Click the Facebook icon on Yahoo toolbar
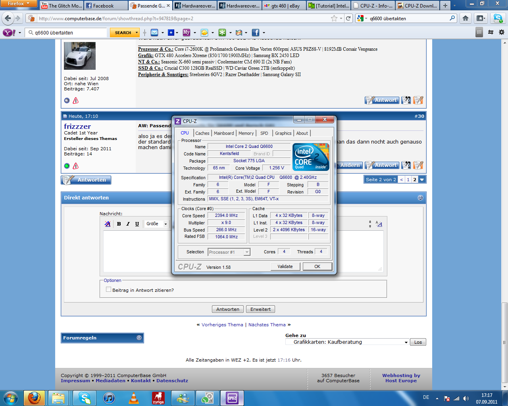This screenshot has width=508, height=406. 255,33
